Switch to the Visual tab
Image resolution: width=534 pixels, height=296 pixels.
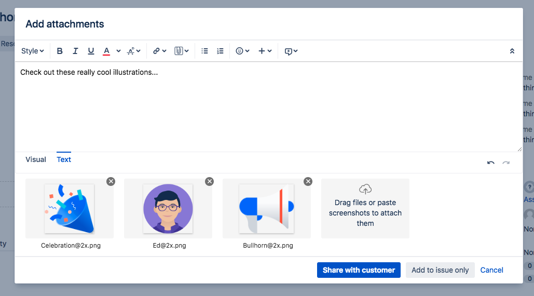tap(36, 159)
